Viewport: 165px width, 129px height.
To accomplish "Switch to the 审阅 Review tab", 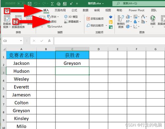I will [97, 10].
